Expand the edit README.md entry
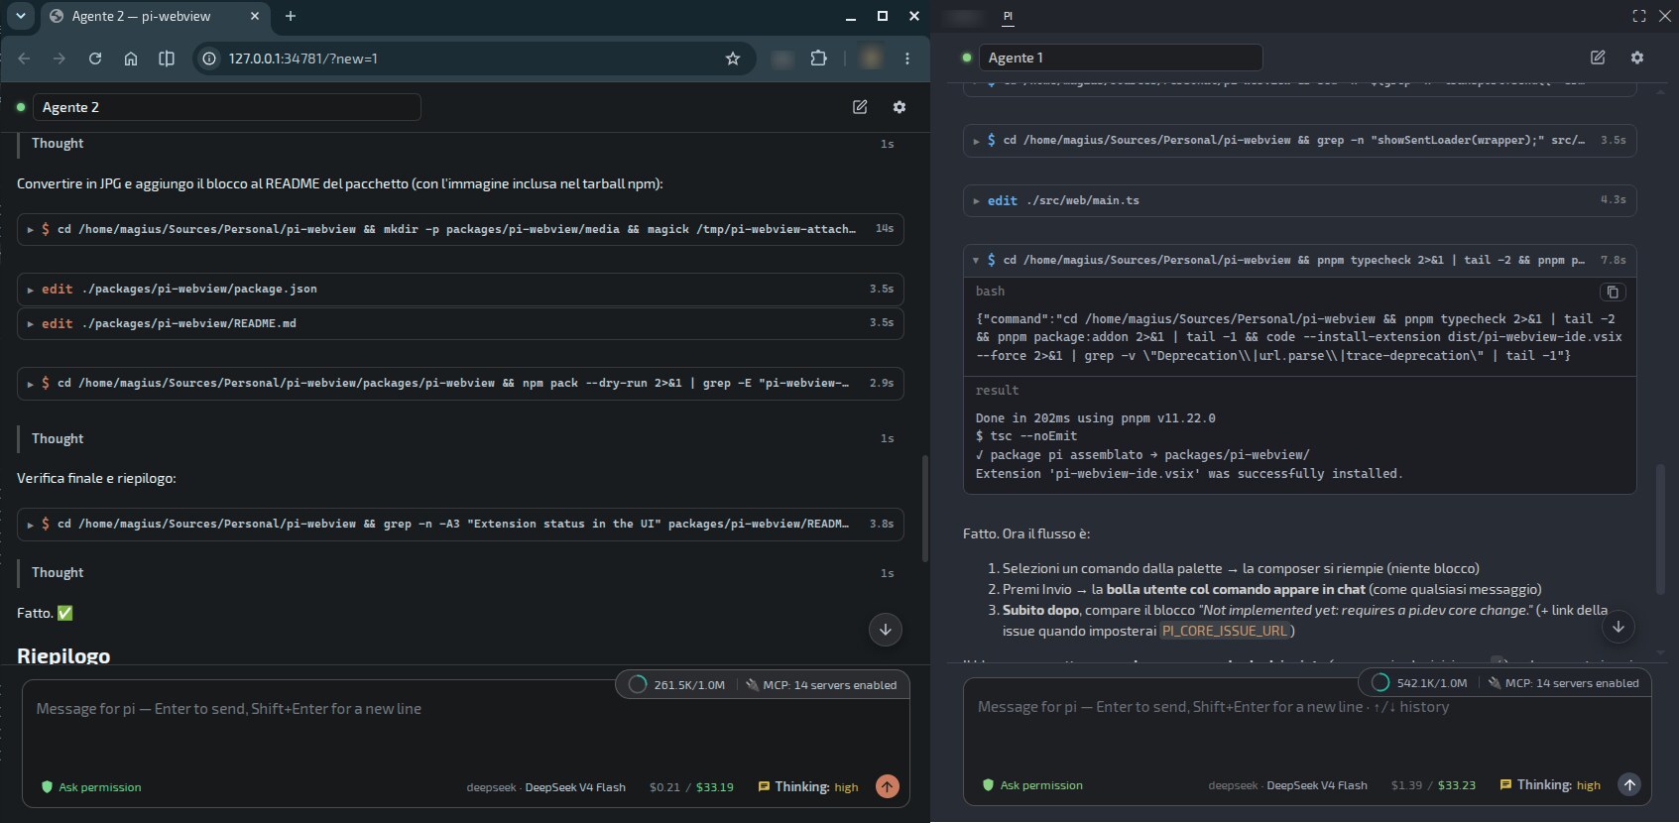The image size is (1679, 823). click(460, 323)
